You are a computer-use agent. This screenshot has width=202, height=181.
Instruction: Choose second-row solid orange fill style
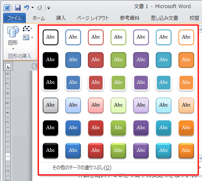pos(186,60)
